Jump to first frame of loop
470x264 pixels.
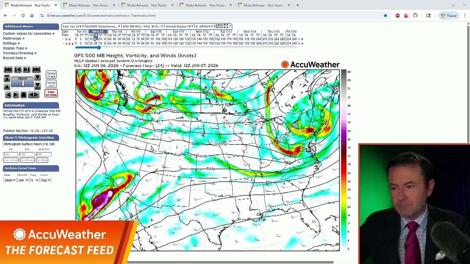point(8,70)
